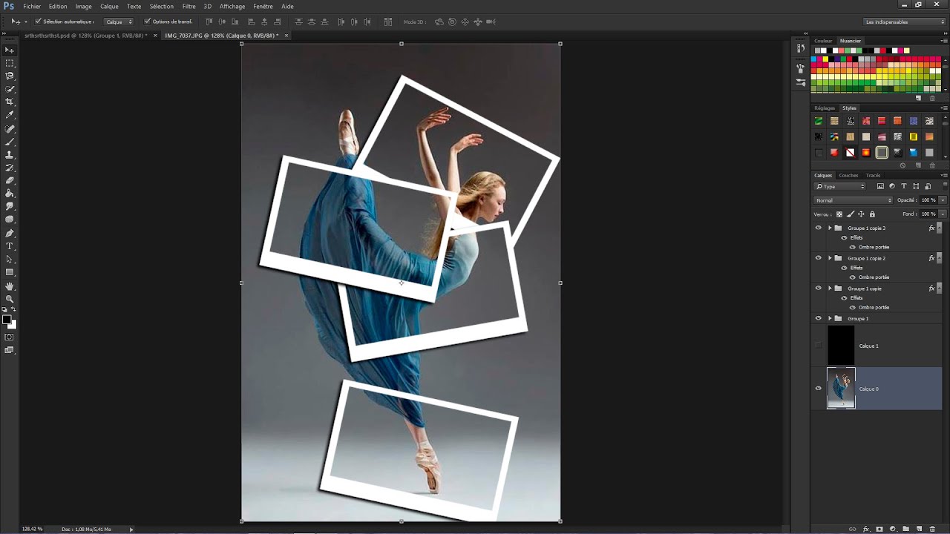The width and height of the screenshot is (950, 534).
Task: Click the lock image pixels brush icon
Action: tap(851, 214)
